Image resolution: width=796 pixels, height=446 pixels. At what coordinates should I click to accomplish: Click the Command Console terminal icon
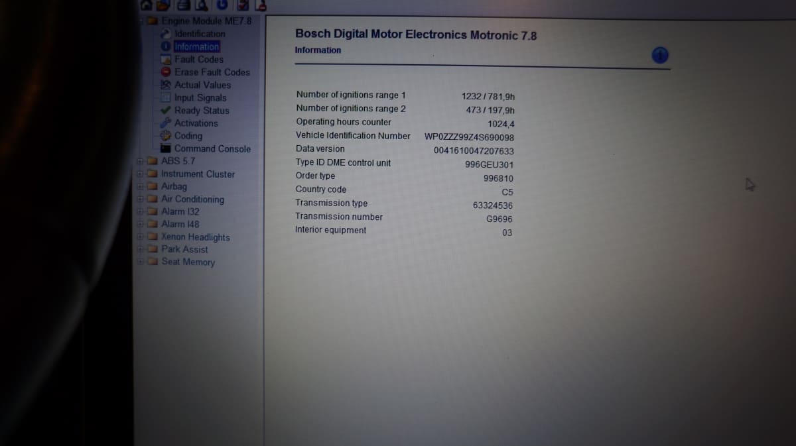(166, 149)
